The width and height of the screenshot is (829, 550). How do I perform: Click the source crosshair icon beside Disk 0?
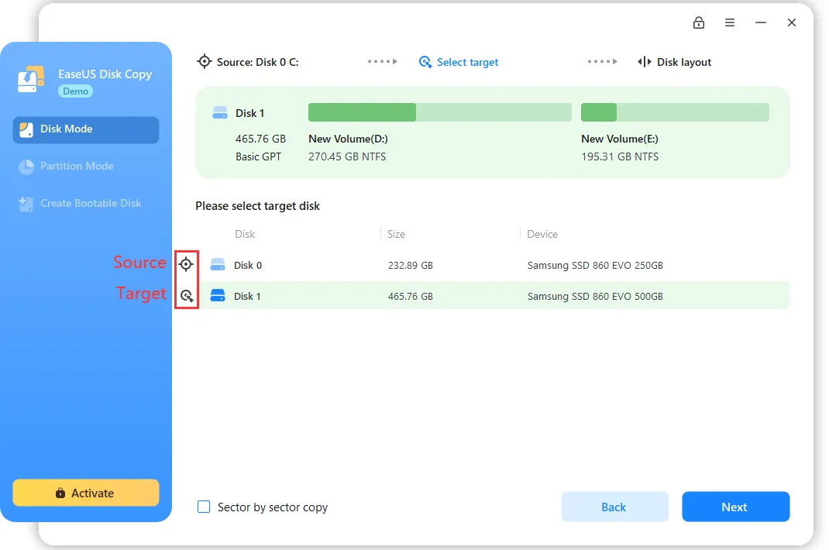tap(186, 264)
